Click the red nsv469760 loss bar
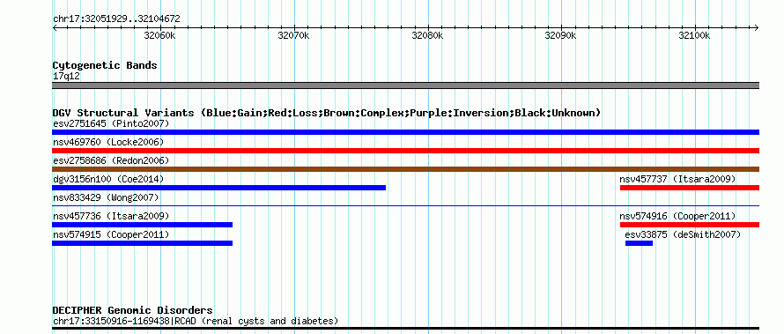Viewport: 784px width, 334px height. click(405, 151)
